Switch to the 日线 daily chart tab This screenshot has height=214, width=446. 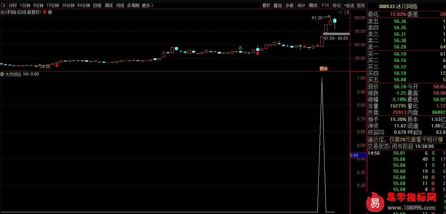coord(97,5)
